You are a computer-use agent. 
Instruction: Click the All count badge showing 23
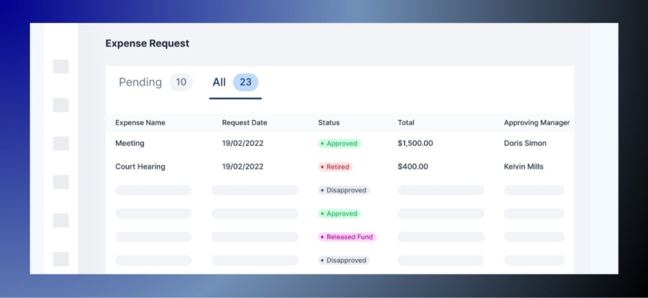pyautogui.click(x=246, y=82)
